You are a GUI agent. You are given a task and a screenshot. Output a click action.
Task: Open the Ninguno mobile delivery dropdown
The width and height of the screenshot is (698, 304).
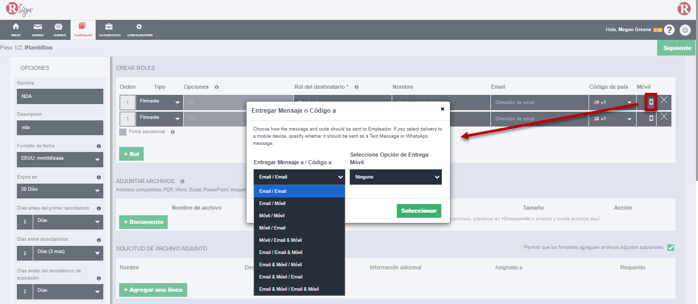pyautogui.click(x=395, y=177)
